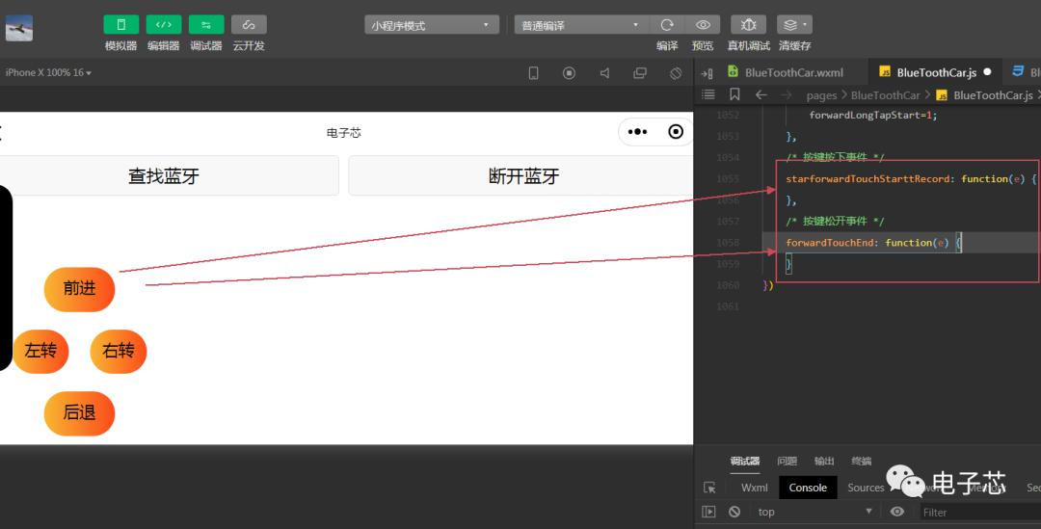This screenshot has width=1041, height=529.
Task: Click the console Filter input field
Action: tap(974, 512)
